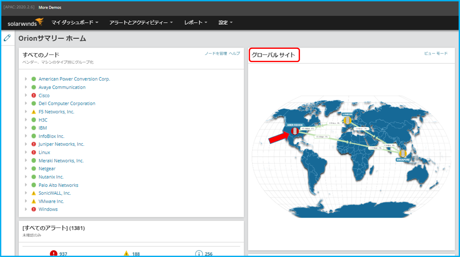Expand Palo Alto Networks node group
Screen dimensions: 460x257
26,185
